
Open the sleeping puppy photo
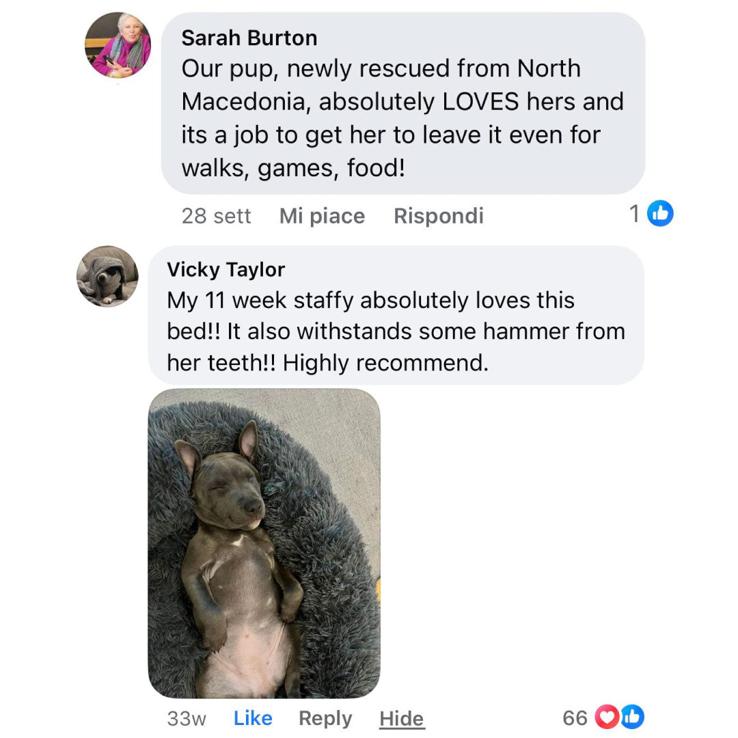coord(264,543)
